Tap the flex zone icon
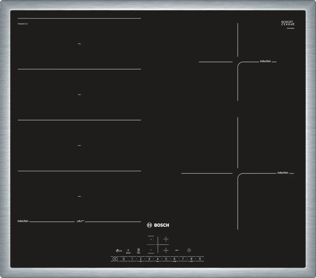This screenshot has width=316, height=278. (138, 250)
